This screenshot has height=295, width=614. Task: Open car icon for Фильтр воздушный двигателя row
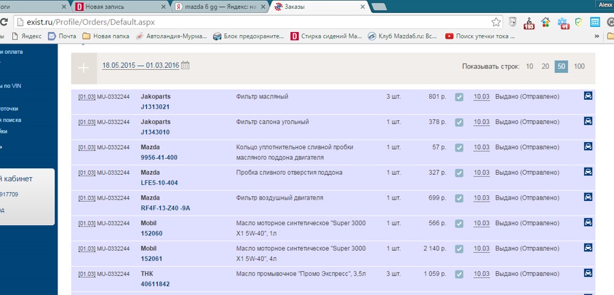(588, 197)
